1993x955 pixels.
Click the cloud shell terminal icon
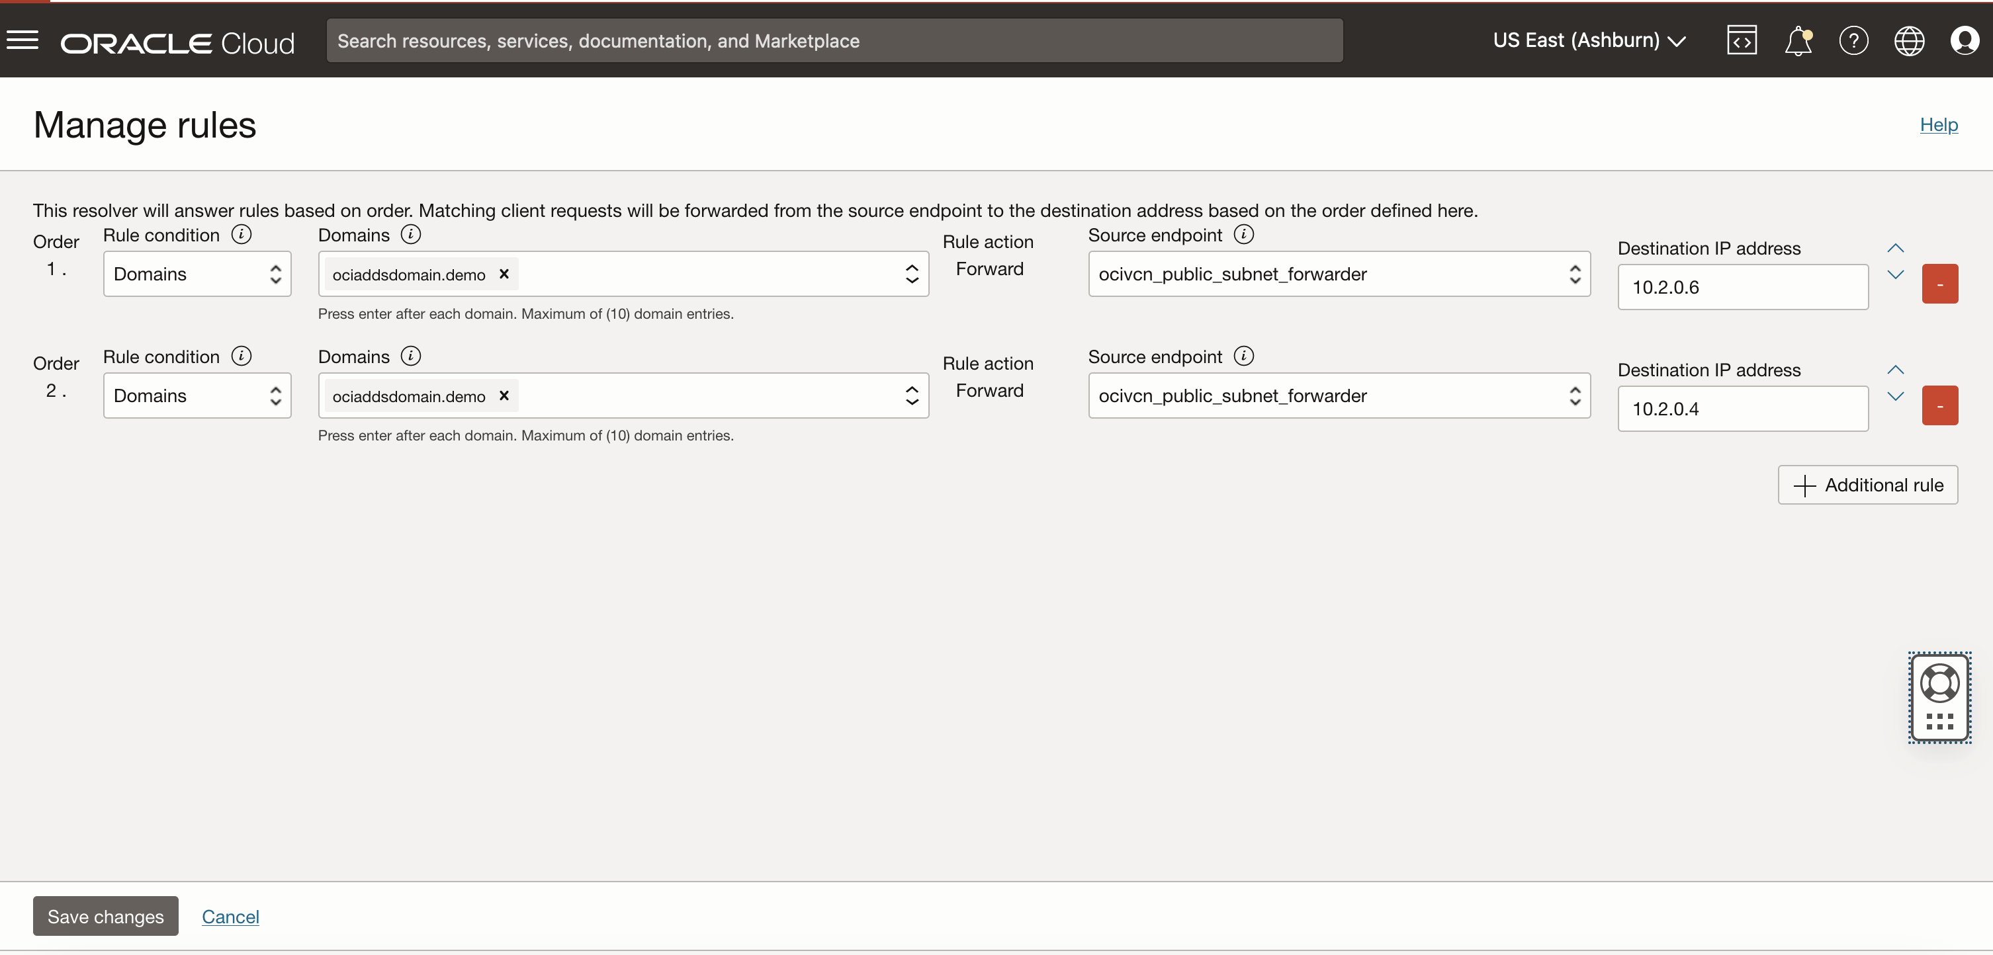[1743, 40]
